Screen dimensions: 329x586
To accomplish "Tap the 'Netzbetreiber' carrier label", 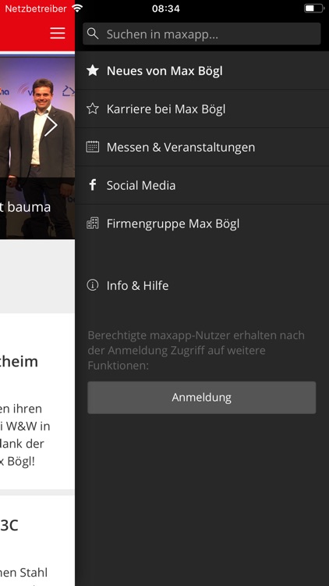I will pos(35,9).
